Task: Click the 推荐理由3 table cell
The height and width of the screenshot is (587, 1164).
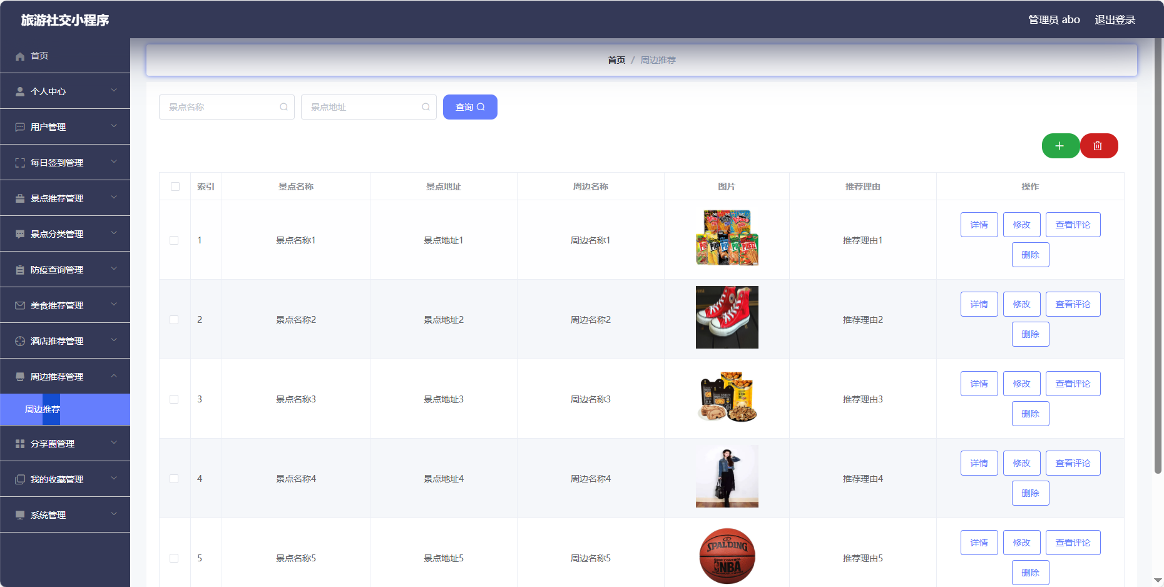Action: click(x=863, y=399)
